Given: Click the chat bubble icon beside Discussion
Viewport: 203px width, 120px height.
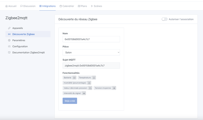Looking at the screenshot, I should point(21,6).
